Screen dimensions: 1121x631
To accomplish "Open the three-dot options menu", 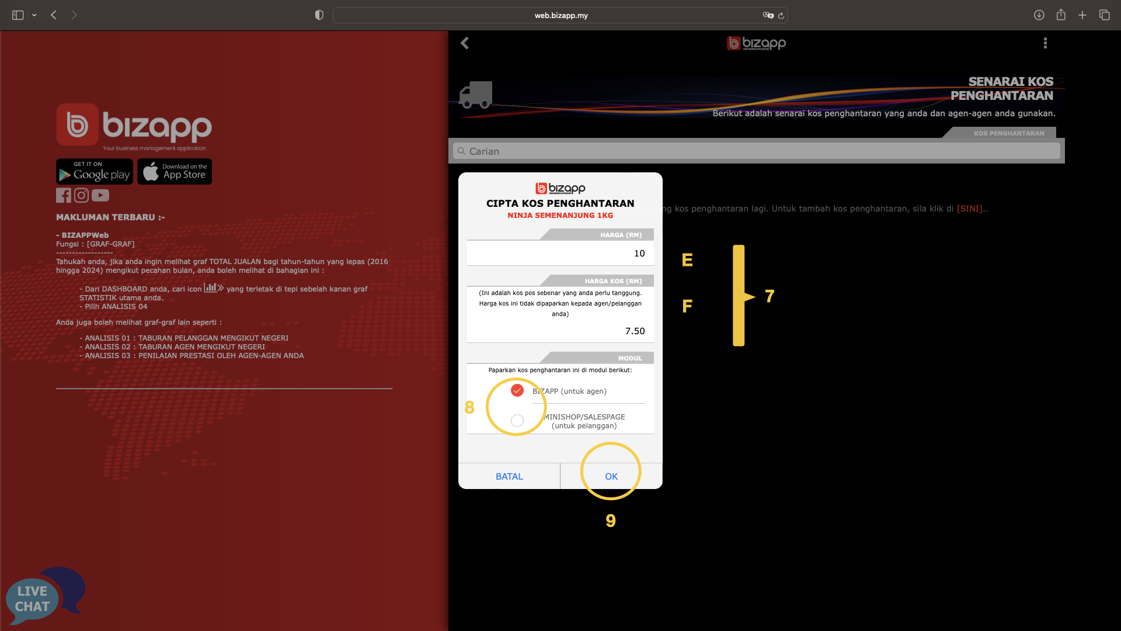I will click(x=1045, y=43).
